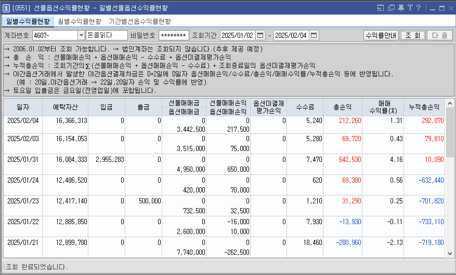
Task: Open help with the question mark icon
Action: pyautogui.click(x=419, y=8)
